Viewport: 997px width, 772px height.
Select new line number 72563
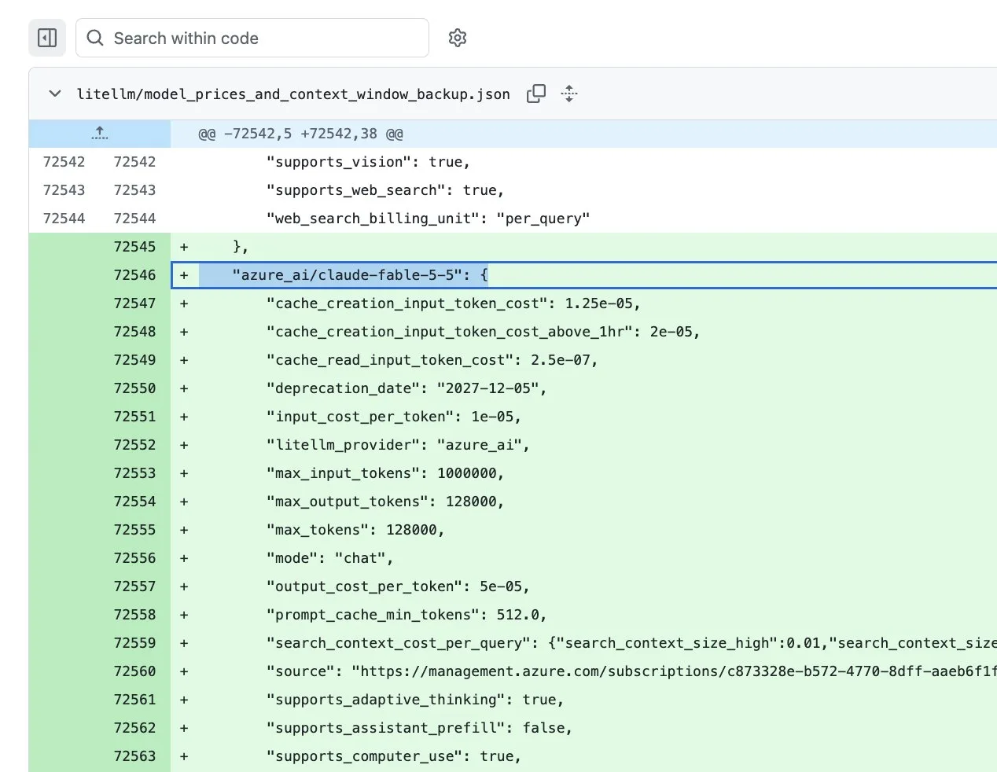pos(134,756)
